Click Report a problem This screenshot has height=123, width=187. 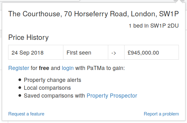point(161,114)
